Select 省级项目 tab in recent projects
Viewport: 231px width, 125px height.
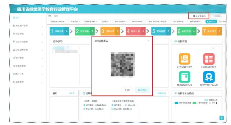162,93
